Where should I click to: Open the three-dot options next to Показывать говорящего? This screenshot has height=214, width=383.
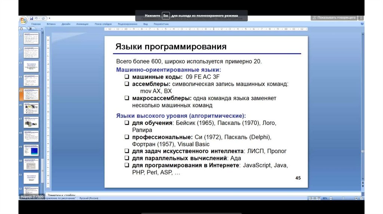tap(361, 18)
